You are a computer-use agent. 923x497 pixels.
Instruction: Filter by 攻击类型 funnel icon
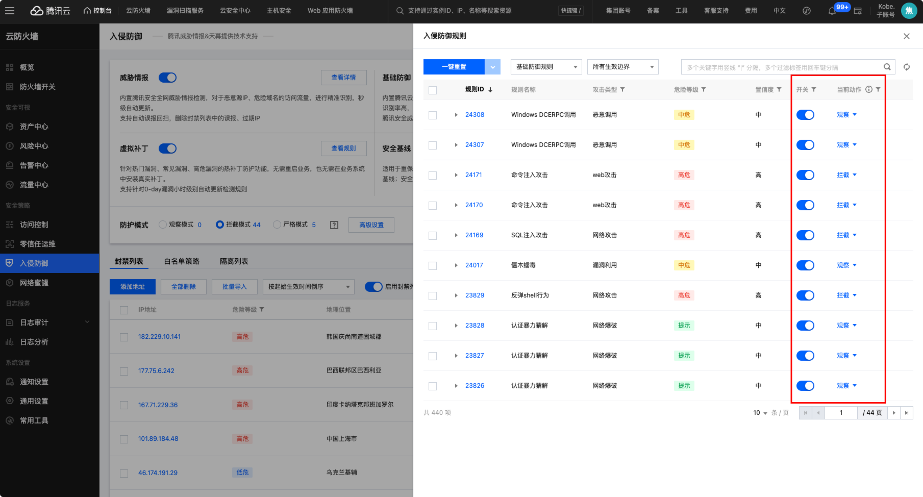pyautogui.click(x=622, y=90)
